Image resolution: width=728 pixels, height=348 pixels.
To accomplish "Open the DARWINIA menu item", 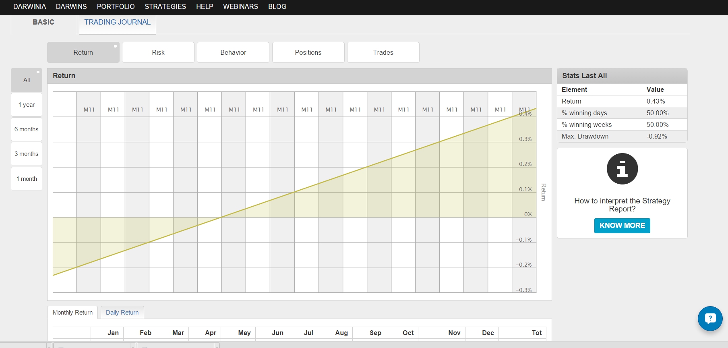I will pos(30,6).
